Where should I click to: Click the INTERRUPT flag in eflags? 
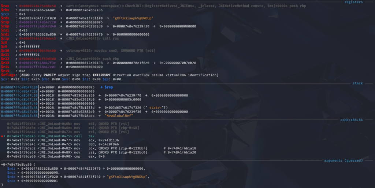(x=102, y=75)
